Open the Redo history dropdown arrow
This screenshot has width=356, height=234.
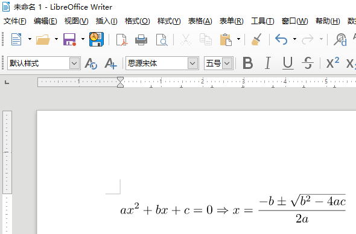[321, 39]
